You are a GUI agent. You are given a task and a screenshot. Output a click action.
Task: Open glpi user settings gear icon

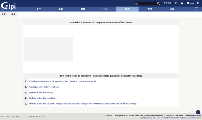coord(188,3)
